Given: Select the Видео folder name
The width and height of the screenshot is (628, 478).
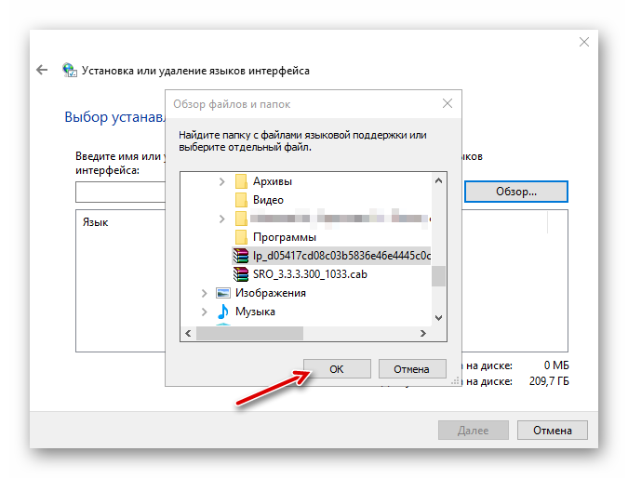Looking at the screenshot, I should point(268,200).
